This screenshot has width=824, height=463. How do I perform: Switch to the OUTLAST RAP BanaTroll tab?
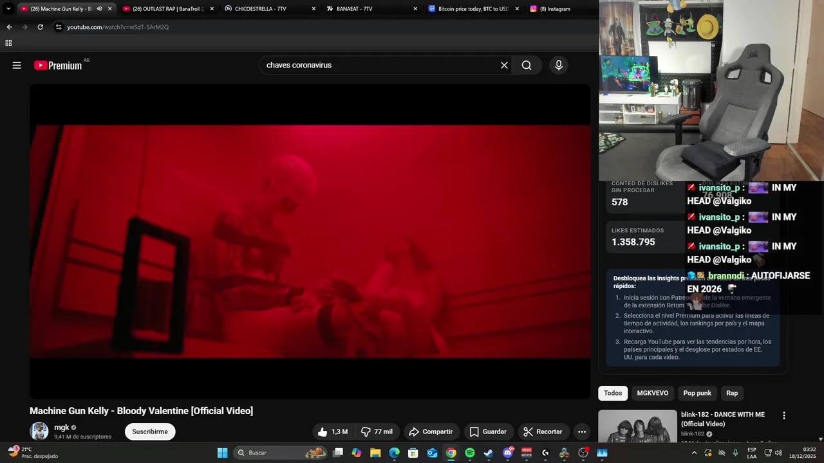168,9
